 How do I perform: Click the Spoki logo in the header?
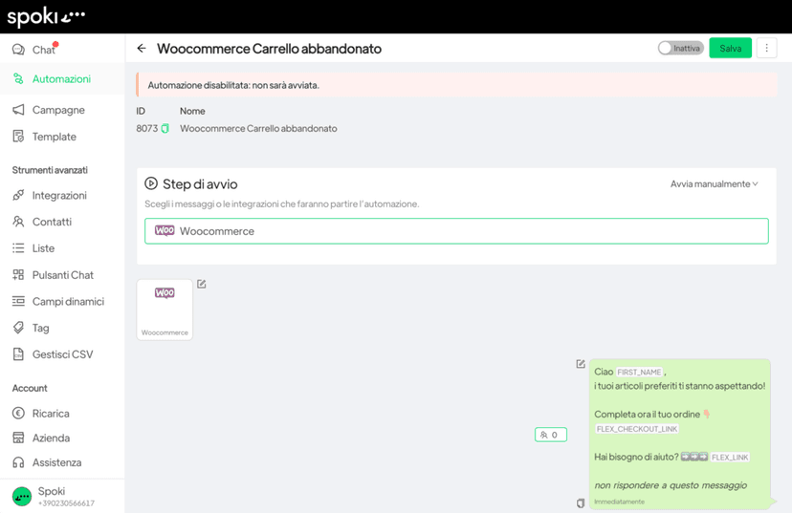pos(46,16)
